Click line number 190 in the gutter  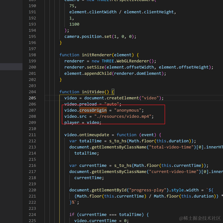pyautogui.click(x=32, y=6)
